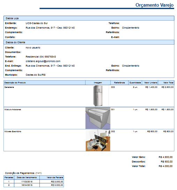This screenshot has width=177, height=190.
Task: Click due date 16/04/2015
Action: 27,185
